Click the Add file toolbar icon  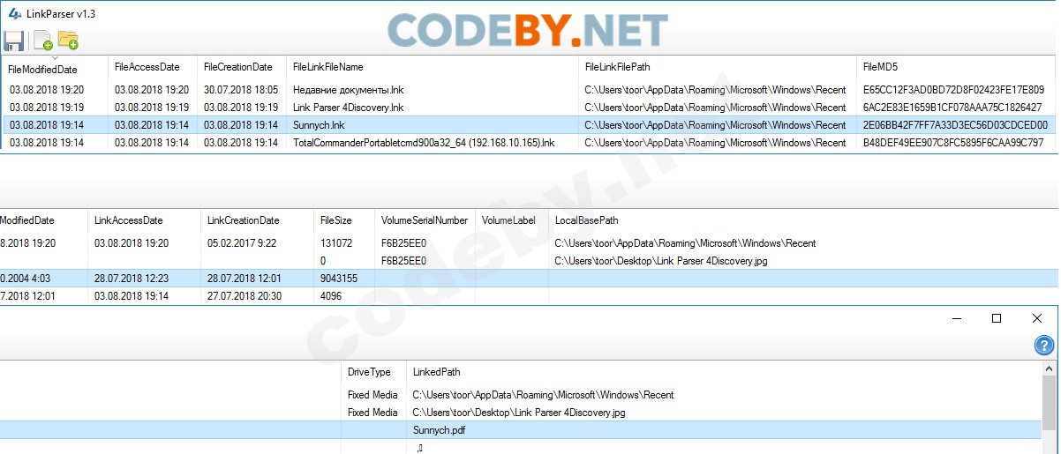pyautogui.click(x=42, y=41)
